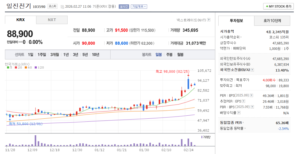
Task: Click the 일진전기 stock name heading
Action: click(19, 6)
